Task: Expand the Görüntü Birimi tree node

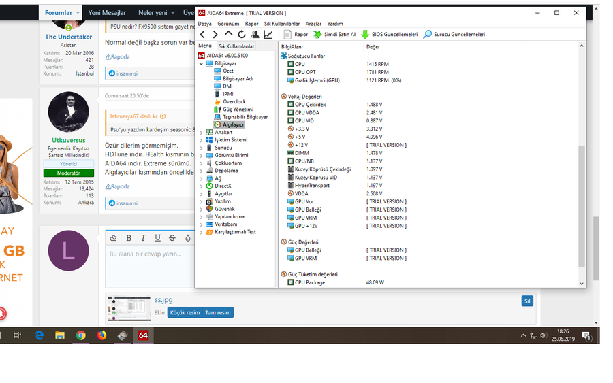Action: [202, 155]
